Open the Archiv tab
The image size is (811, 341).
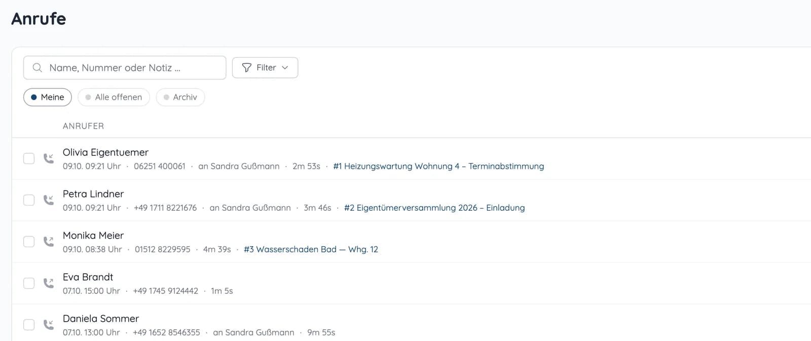click(180, 97)
